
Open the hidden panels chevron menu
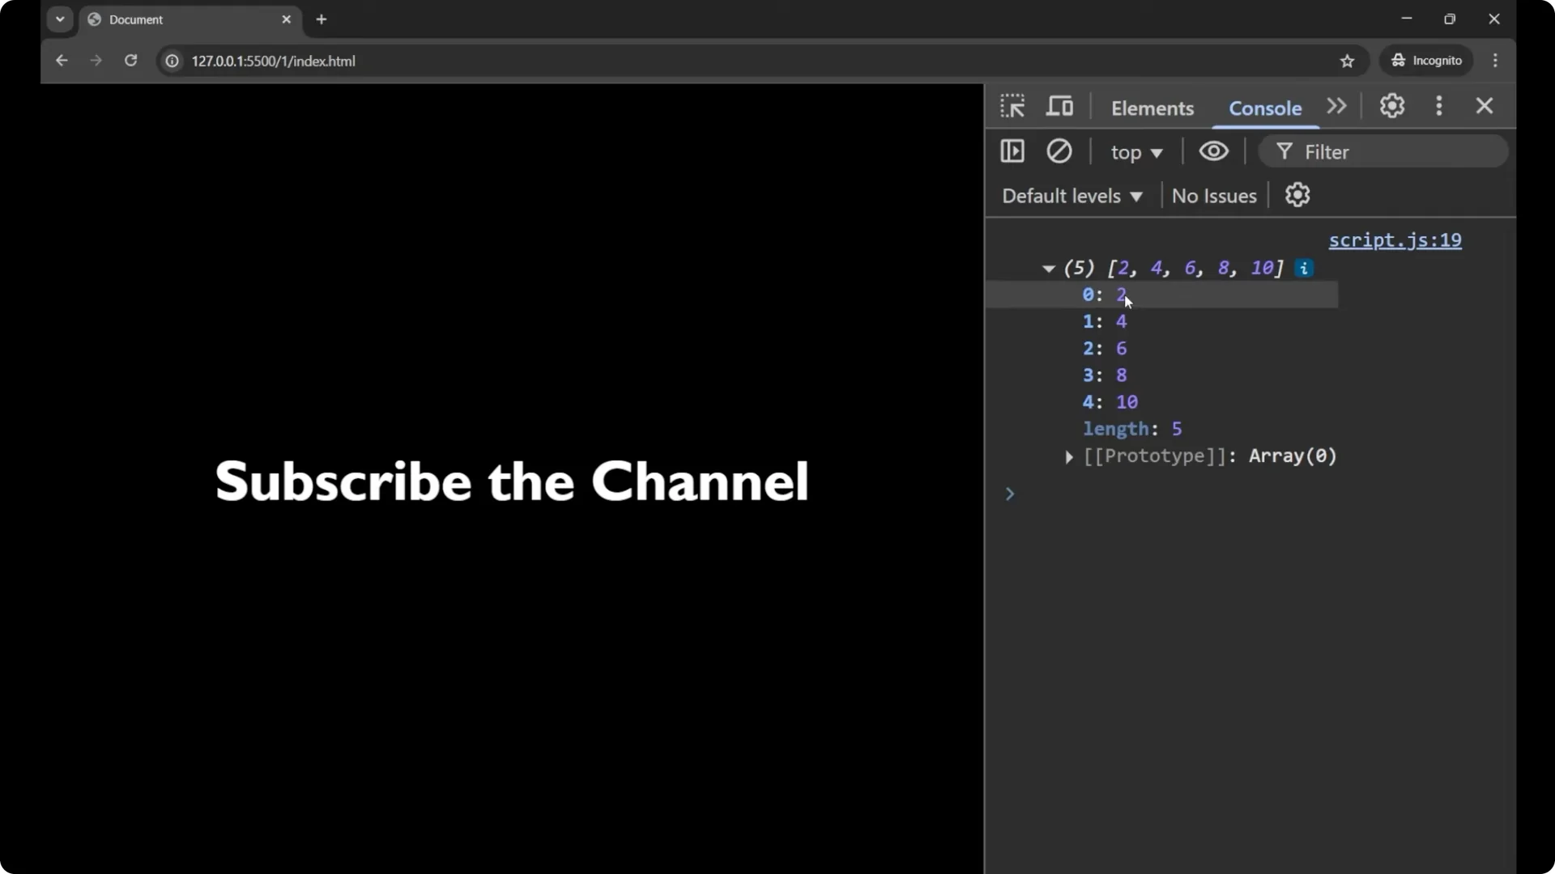[x=1336, y=106]
